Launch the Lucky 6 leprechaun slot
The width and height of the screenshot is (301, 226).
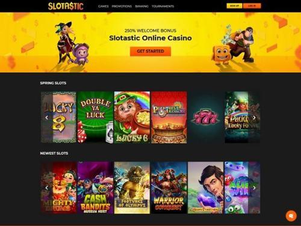click(x=132, y=117)
